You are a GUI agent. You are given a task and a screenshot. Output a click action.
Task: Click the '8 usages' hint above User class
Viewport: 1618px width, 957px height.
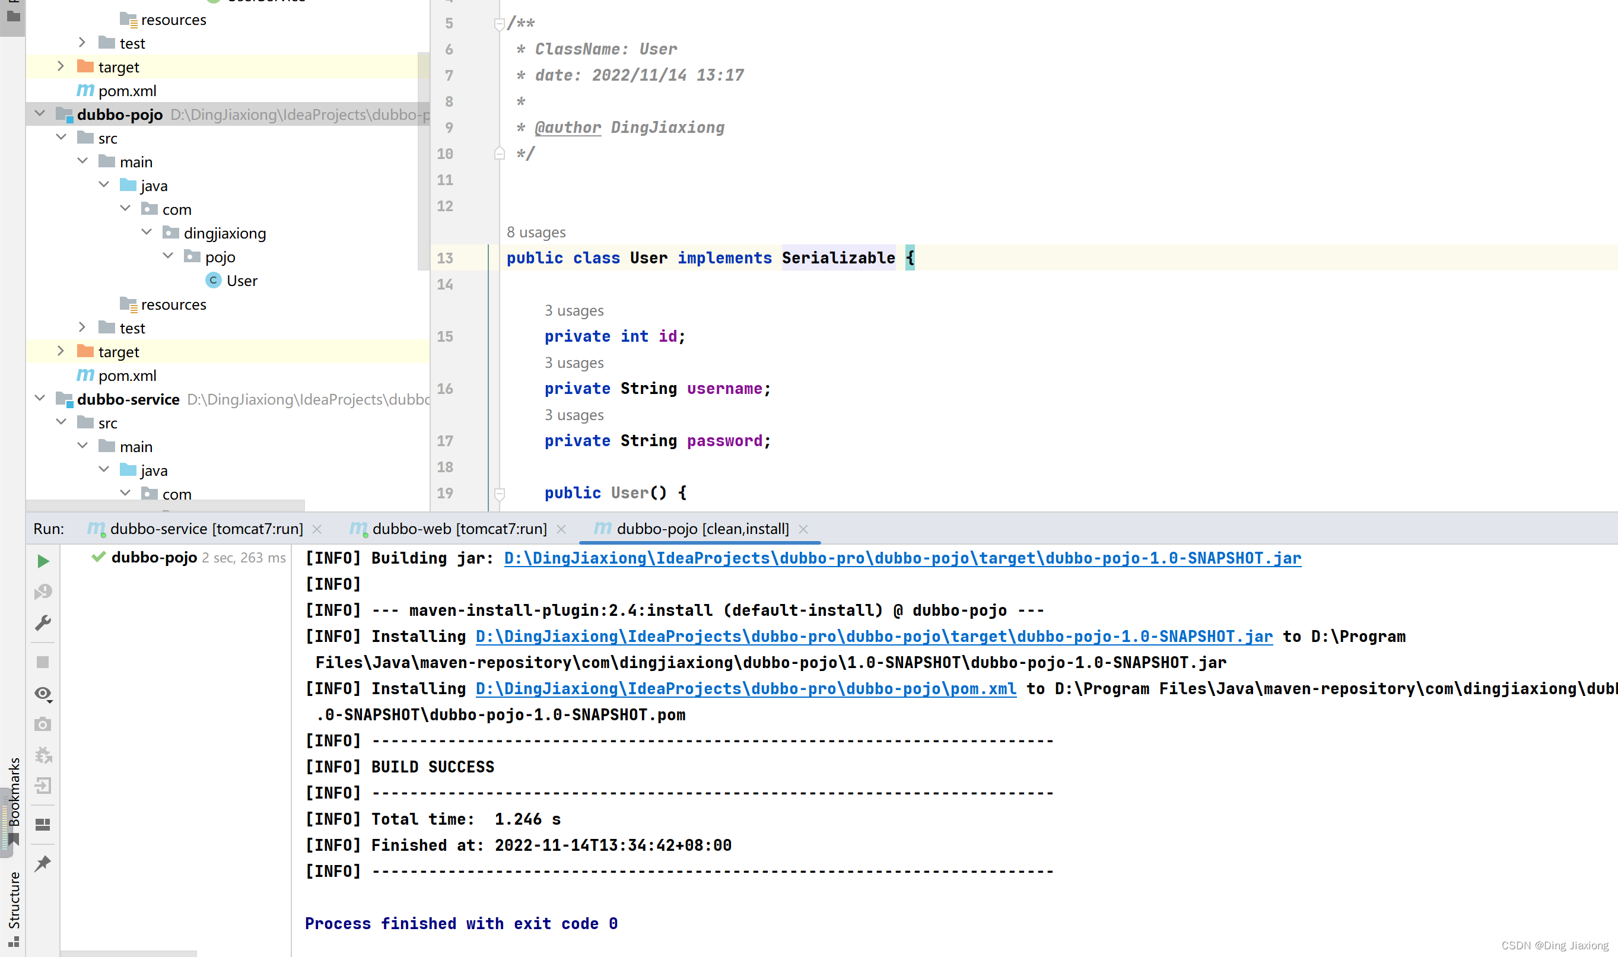pyautogui.click(x=536, y=232)
